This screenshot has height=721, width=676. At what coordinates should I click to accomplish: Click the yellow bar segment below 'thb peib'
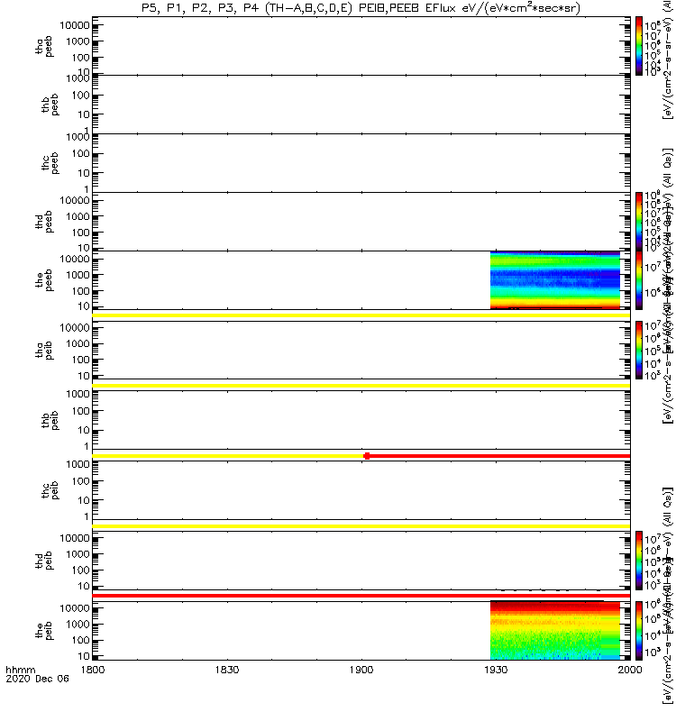point(228,456)
